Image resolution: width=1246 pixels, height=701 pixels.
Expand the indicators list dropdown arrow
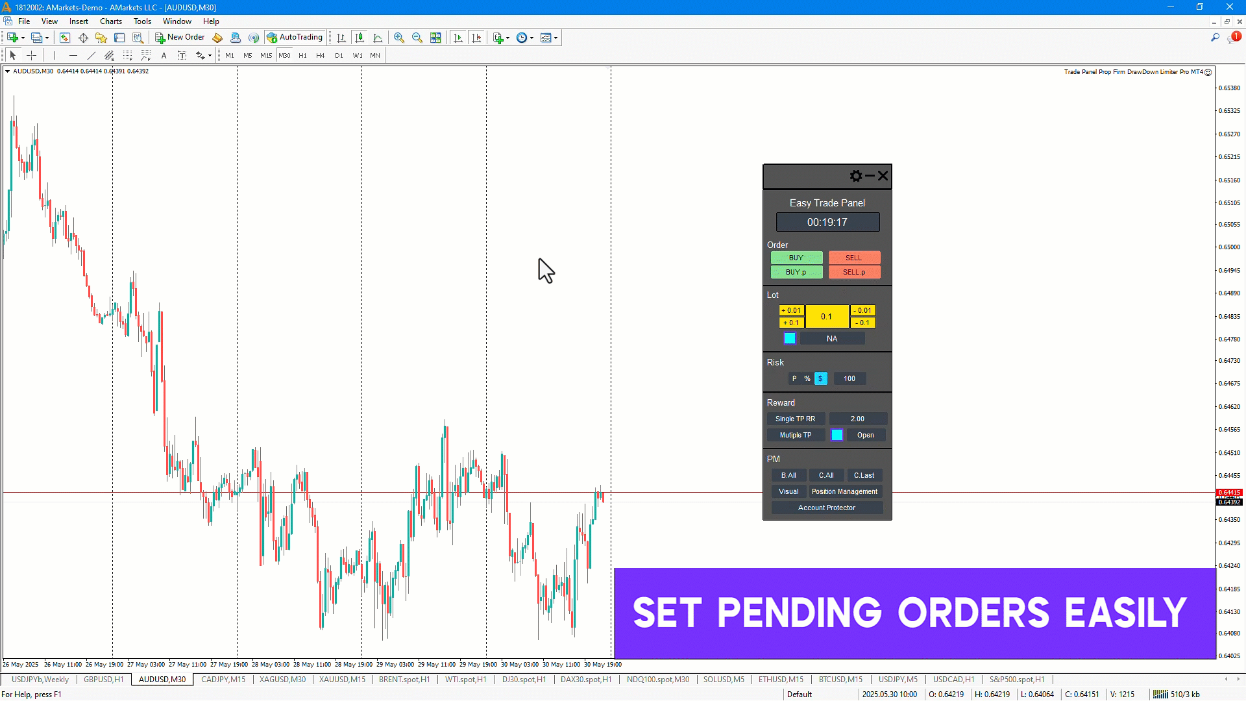508,38
